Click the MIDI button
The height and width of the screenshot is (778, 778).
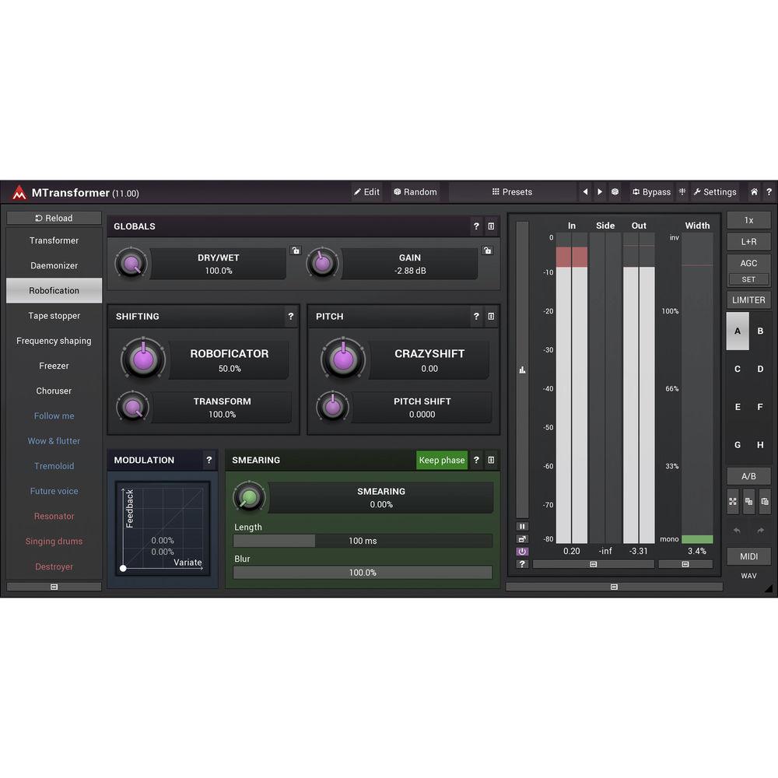[x=748, y=555]
